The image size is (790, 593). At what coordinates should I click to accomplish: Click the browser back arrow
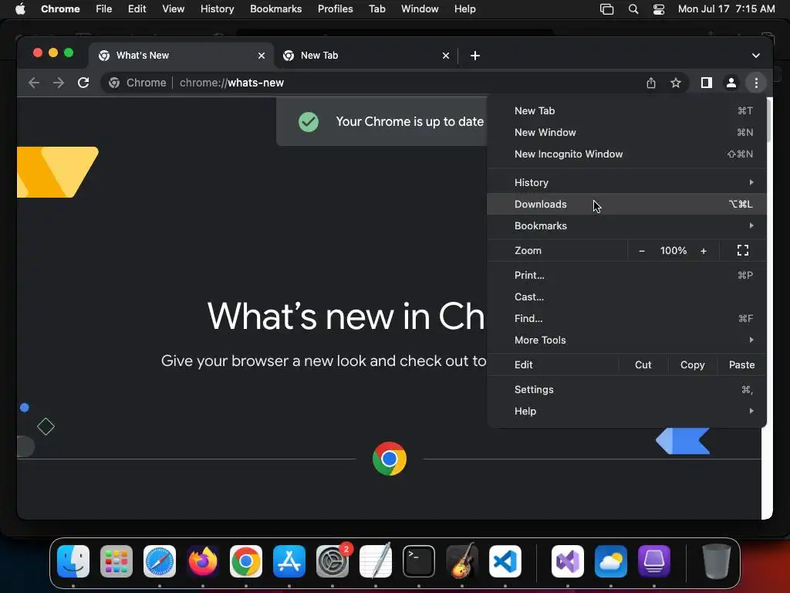pyautogui.click(x=34, y=83)
